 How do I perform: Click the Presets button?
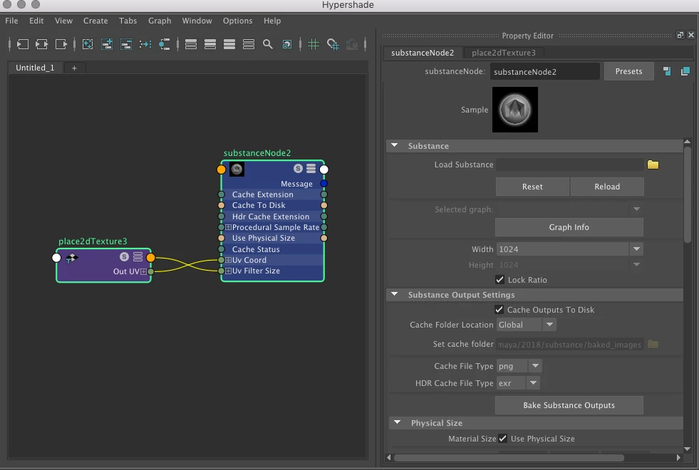point(628,71)
